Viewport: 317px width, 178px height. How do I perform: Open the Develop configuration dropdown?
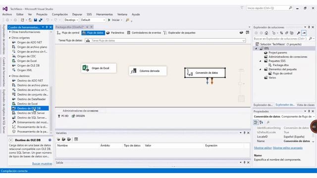tap(71, 20)
